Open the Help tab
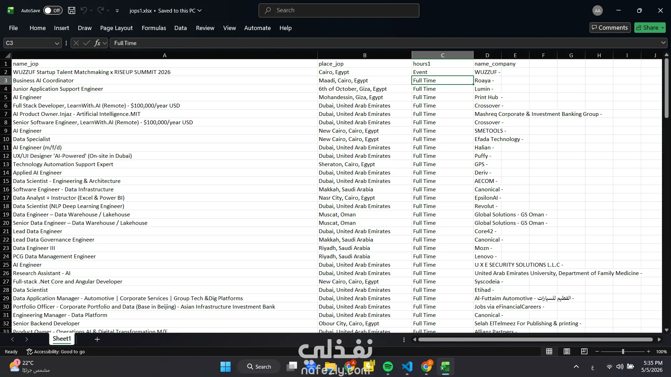Viewport: 671px width, 377px height. (x=286, y=28)
